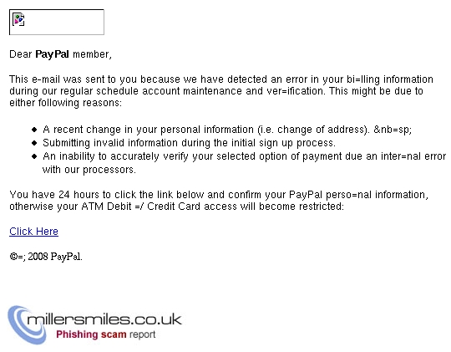Click the stray &nb=sp; text
Image resolution: width=451 pixels, height=352 pixels.
coord(393,130)
